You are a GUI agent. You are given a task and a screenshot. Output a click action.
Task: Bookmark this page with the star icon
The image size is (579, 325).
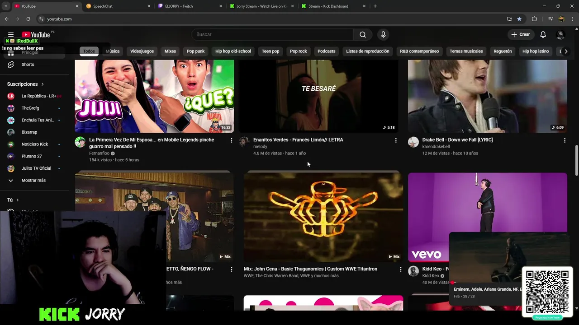click(519, 19)
